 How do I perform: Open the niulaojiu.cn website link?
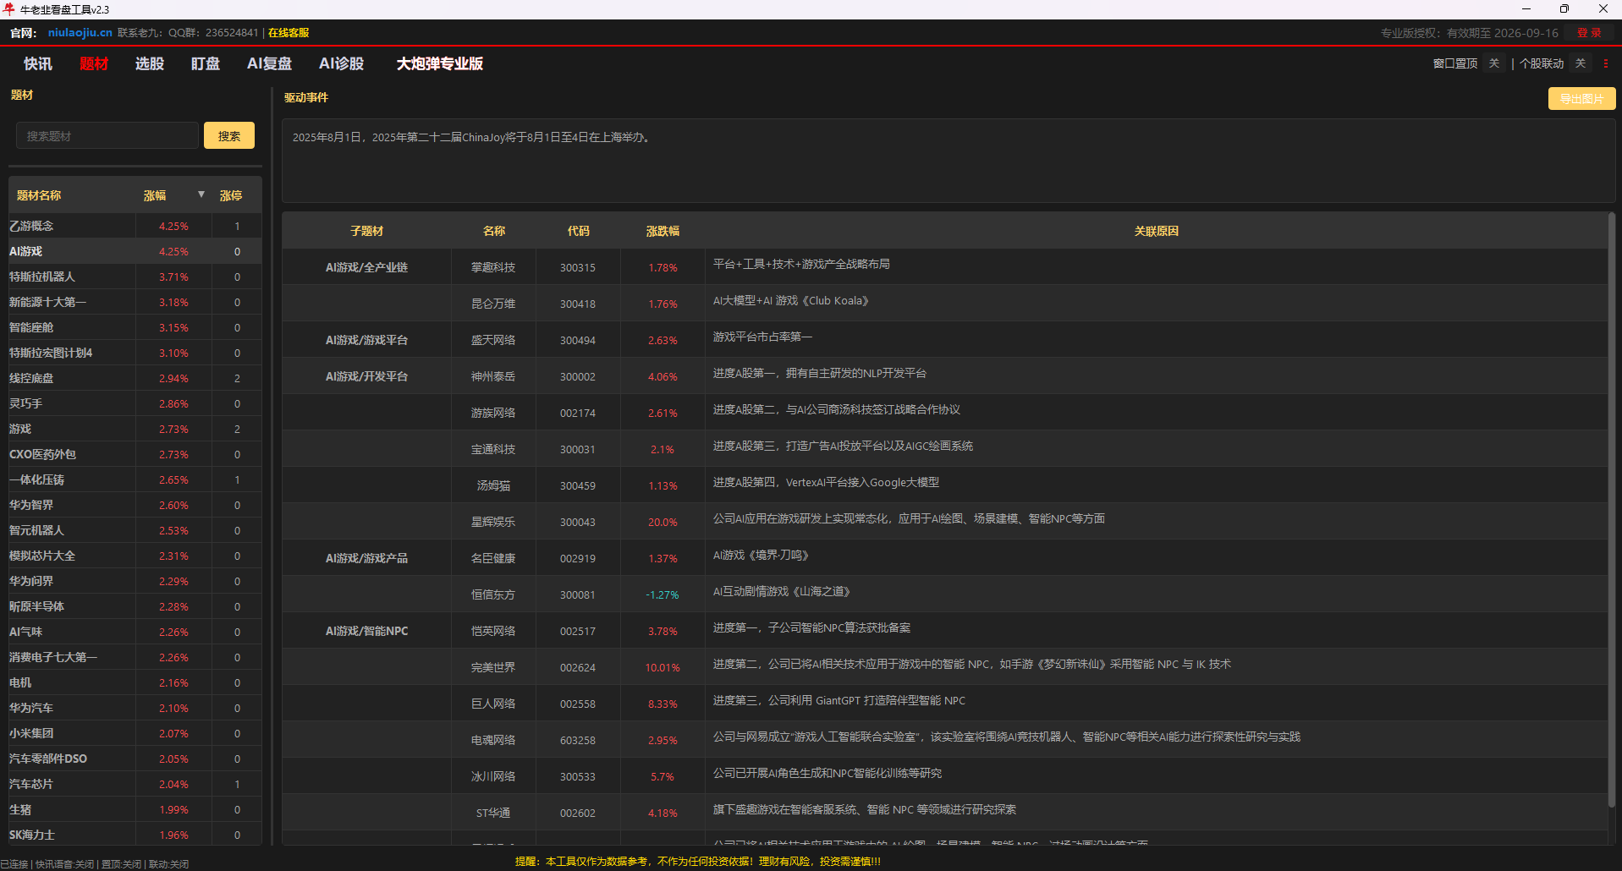click(80, 33)
